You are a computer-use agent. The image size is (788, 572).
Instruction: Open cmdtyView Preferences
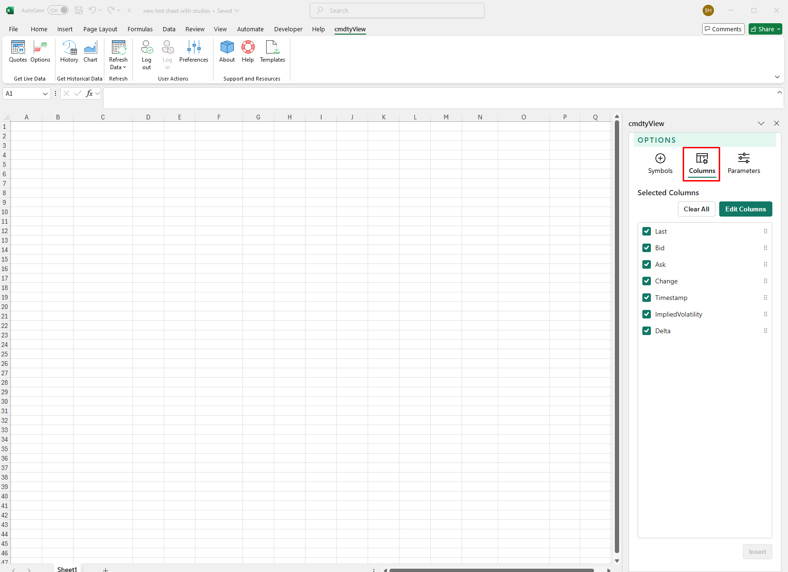[x=194, y=51]
